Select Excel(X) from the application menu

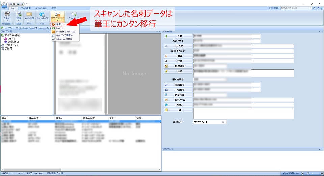tap(65, 28)
